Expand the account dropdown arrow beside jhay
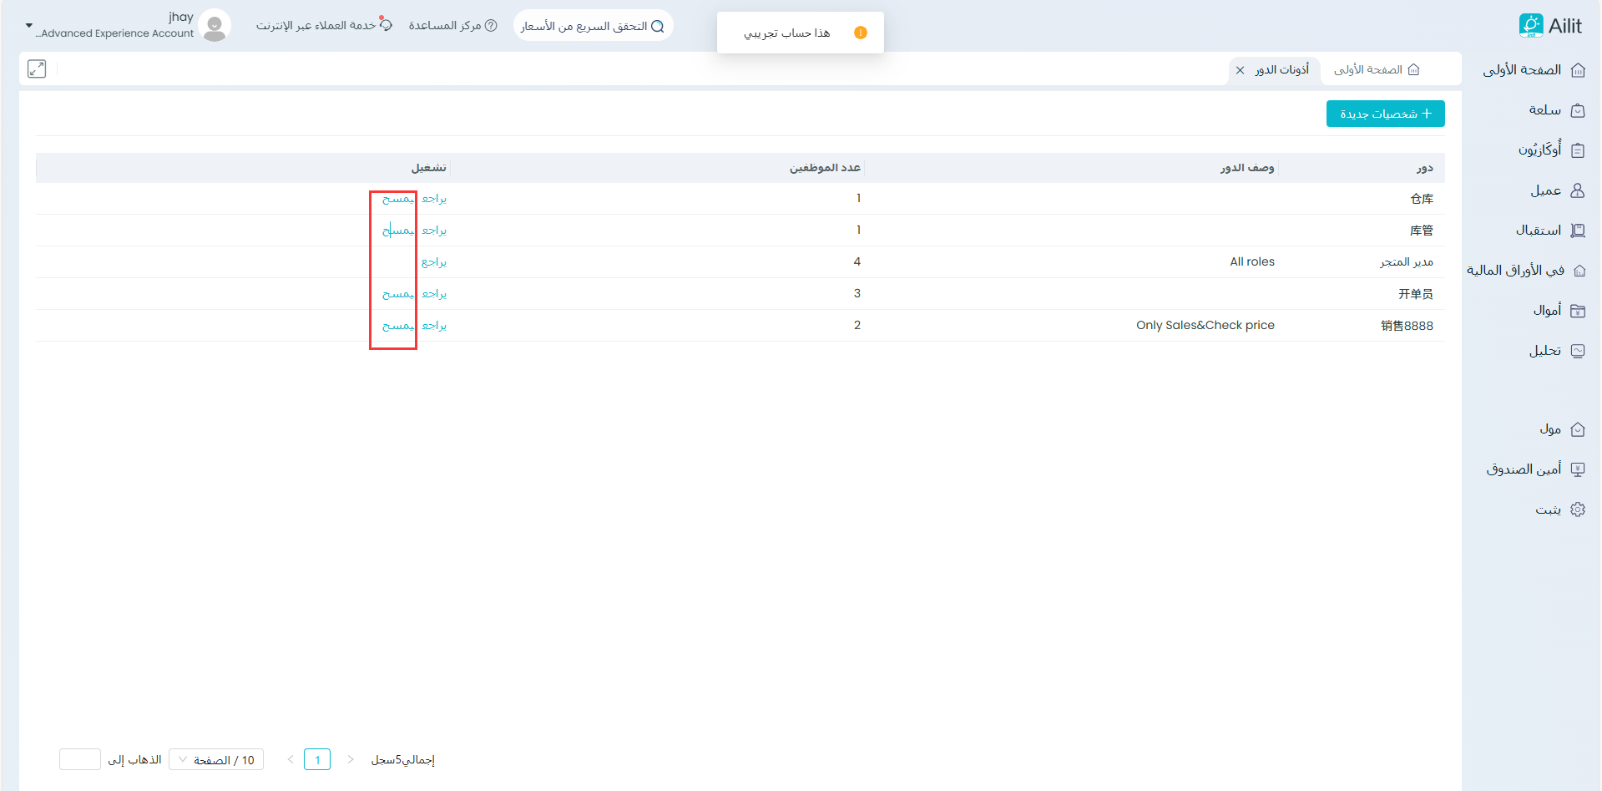Viewport: 1602px width, 791px height. pyautogui.click(x=29, y=26)
